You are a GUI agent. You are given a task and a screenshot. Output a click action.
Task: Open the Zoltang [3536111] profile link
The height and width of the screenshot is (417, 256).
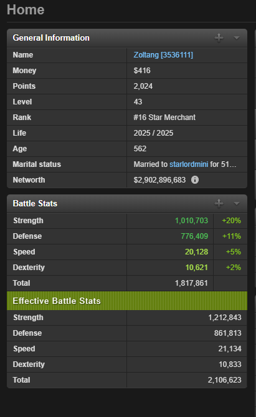tap(163, 55)
